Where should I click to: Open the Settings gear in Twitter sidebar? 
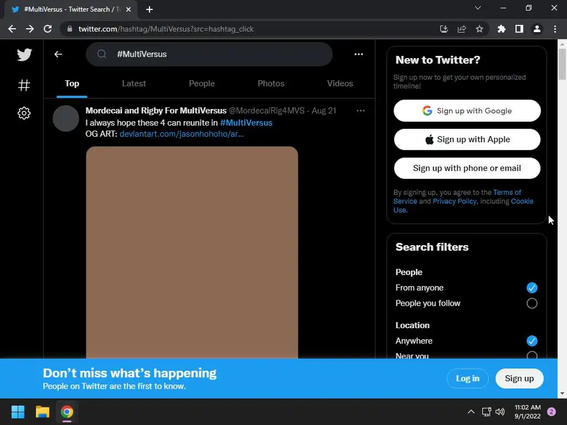point(24,113)
